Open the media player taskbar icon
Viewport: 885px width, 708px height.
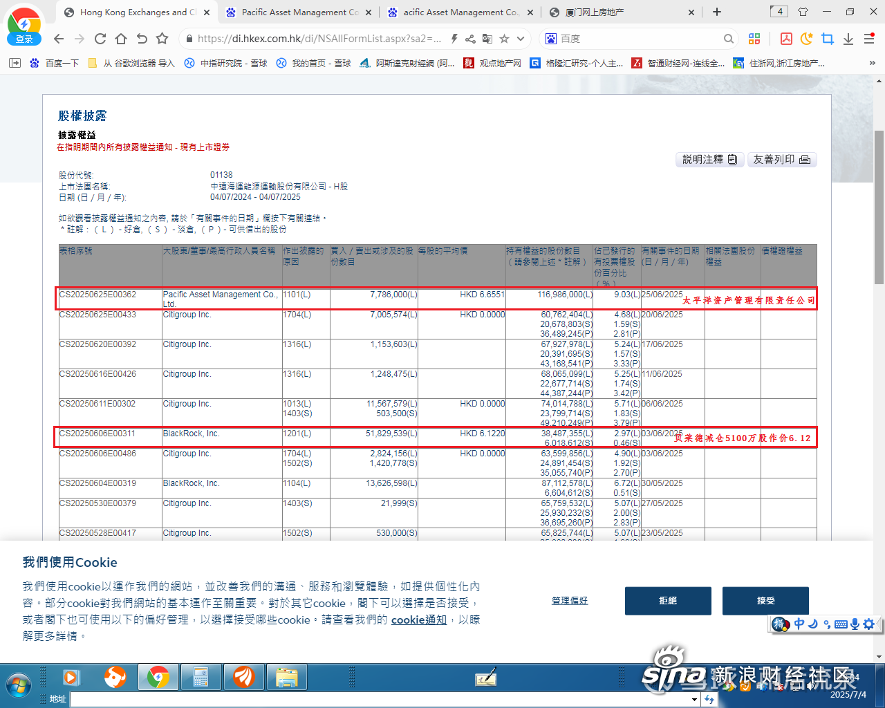click(x=71, y=678)
